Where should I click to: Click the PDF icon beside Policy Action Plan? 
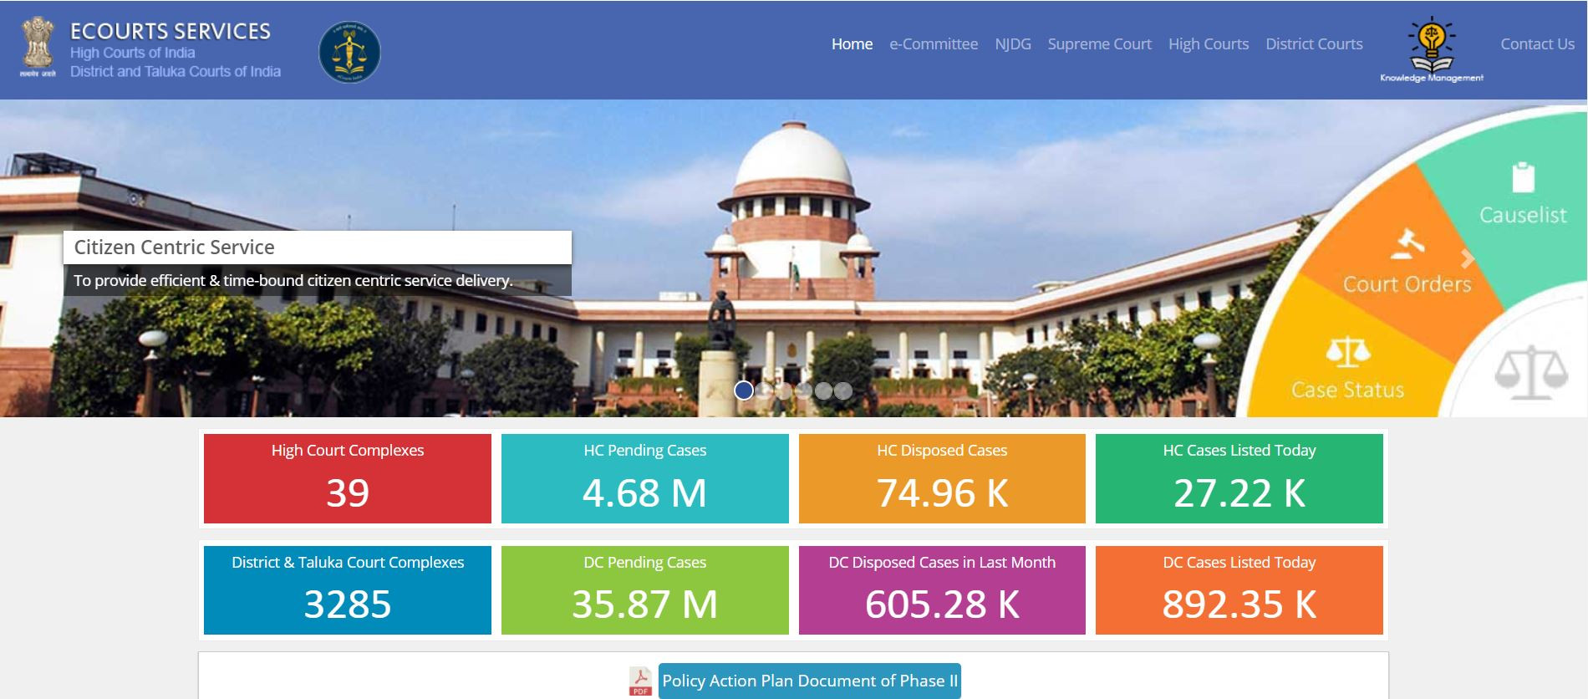[x=641, y=681]
